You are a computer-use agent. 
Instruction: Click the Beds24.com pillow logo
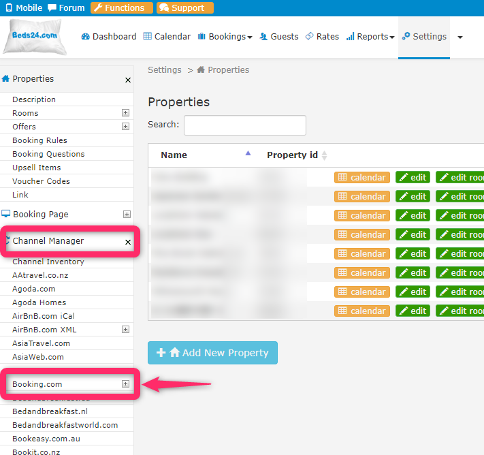[x=34, y=37]
